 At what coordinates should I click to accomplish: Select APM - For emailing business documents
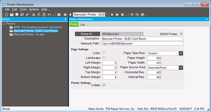(x=38, y=27)
